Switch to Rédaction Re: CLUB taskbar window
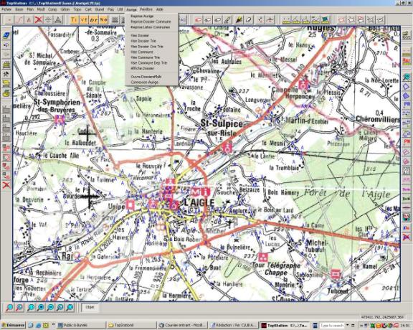 [x=234, y=325]
